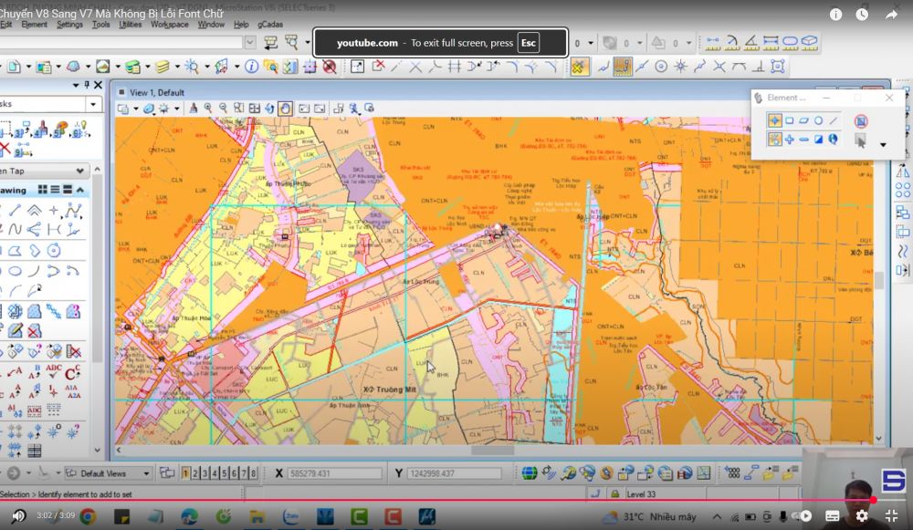Click the Google Chrome taskbar icon
Screen dimensions: 913x530
(x=88, y=517)
